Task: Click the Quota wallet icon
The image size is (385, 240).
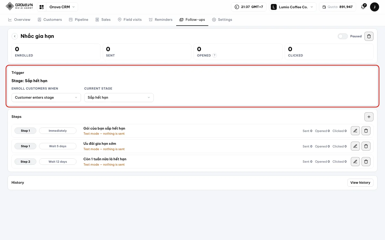Action: (x=324, y=7)
